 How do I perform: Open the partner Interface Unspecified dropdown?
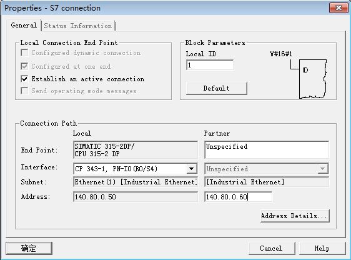pyautogui.click(x=267, y=169)
